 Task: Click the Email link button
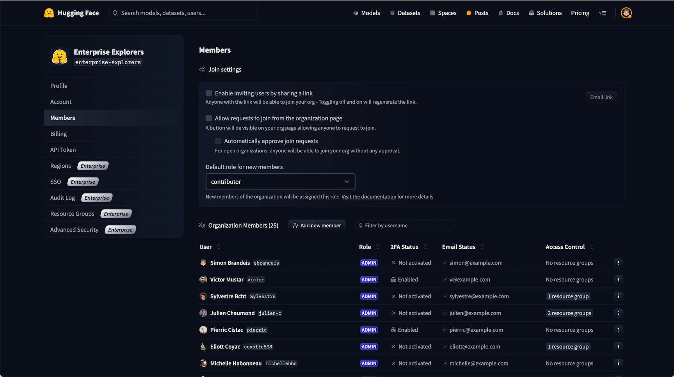tap(601, 97)
